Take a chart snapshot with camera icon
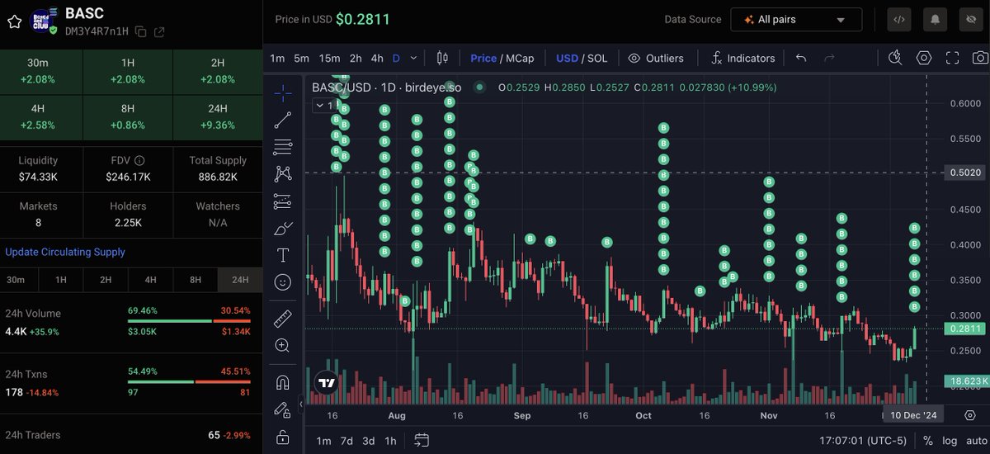Image resolution: width=990 pixels, height=454 pixels. (x=979, y=58)
